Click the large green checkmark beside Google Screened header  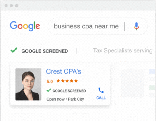point(14,50)
